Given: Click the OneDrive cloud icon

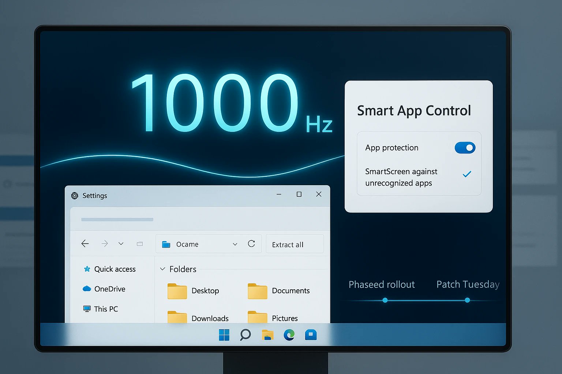Looking at the screenshot, I should (87, 289).
